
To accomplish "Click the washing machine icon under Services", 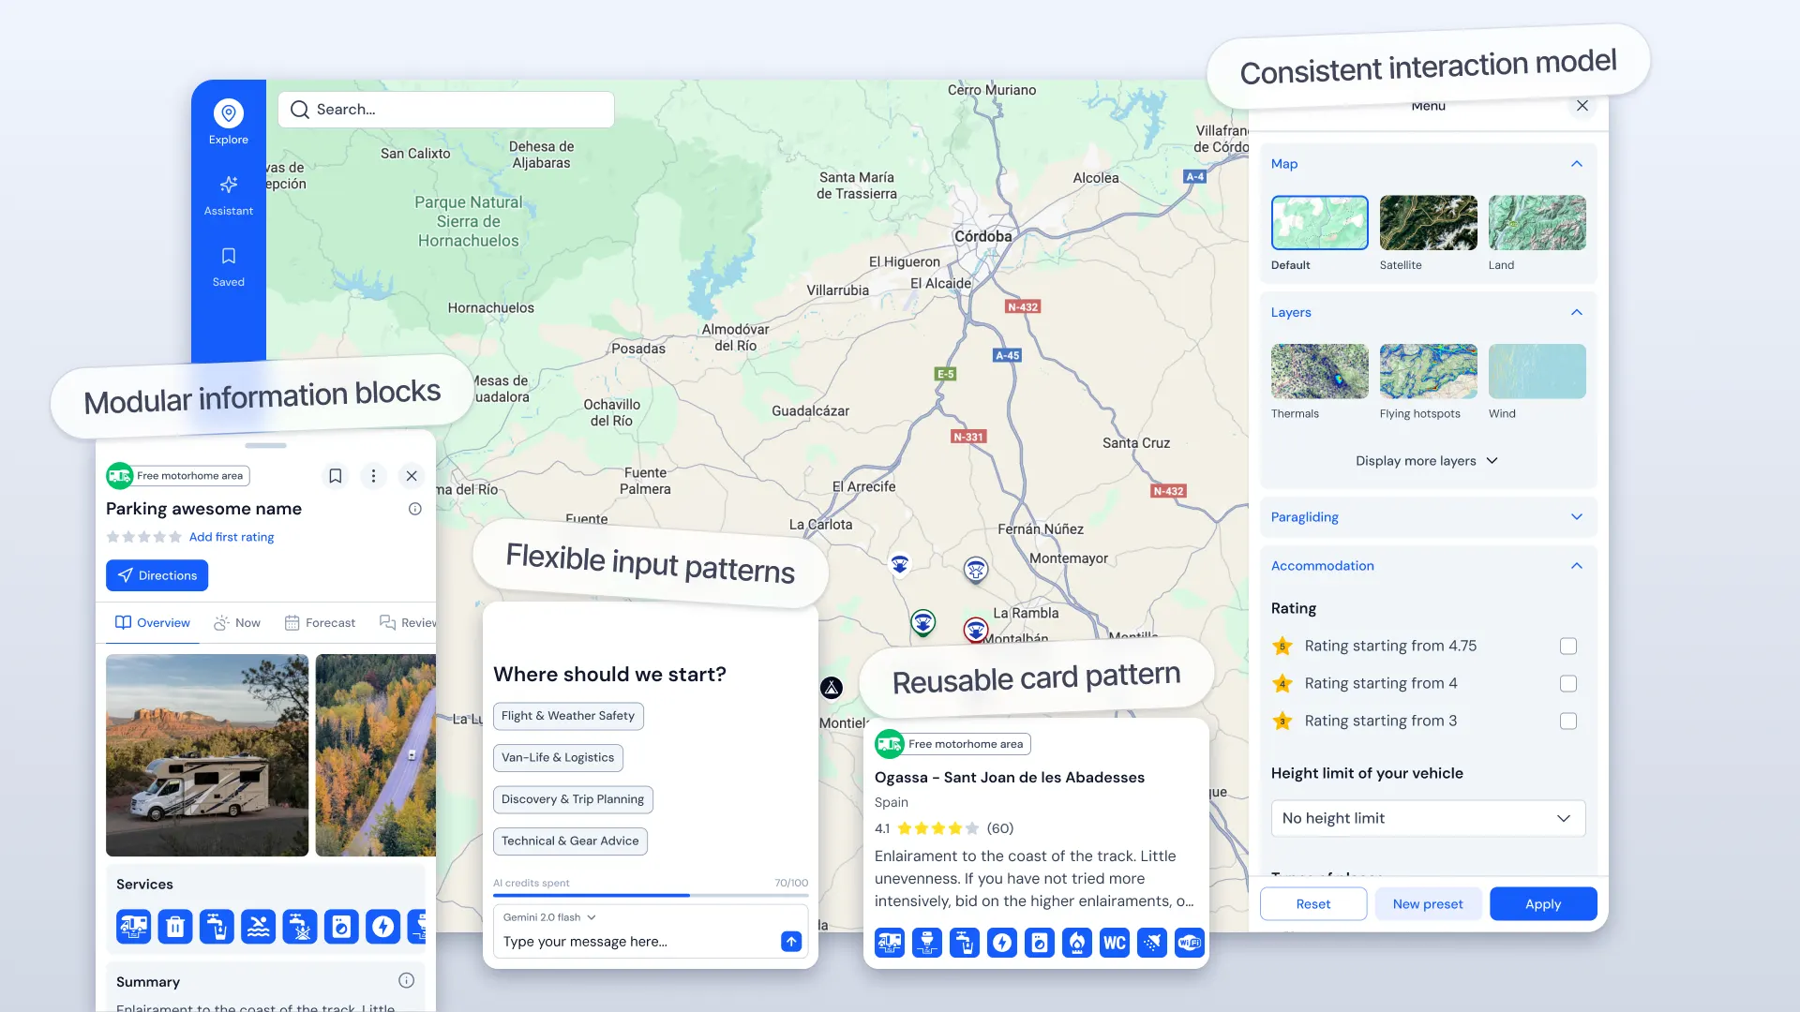I will (x=341, y=927).
